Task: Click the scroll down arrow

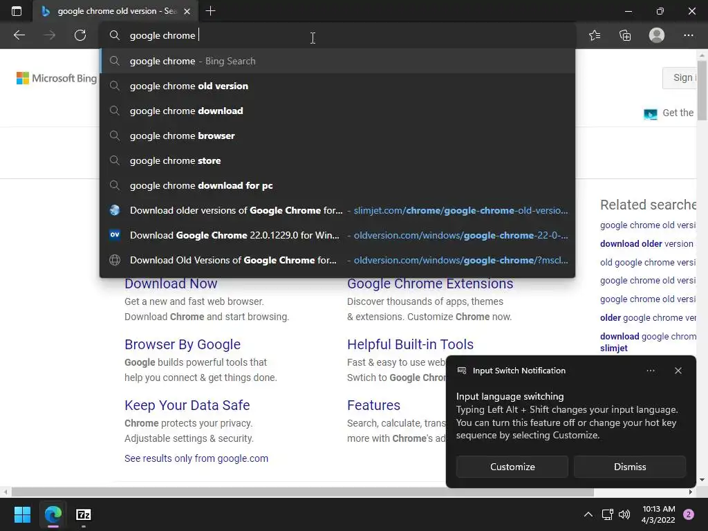Action: coord(702,480)
